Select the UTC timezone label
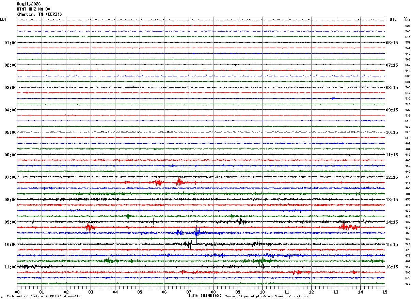Viewport: 412px width, 301px height. click(393, 19)
